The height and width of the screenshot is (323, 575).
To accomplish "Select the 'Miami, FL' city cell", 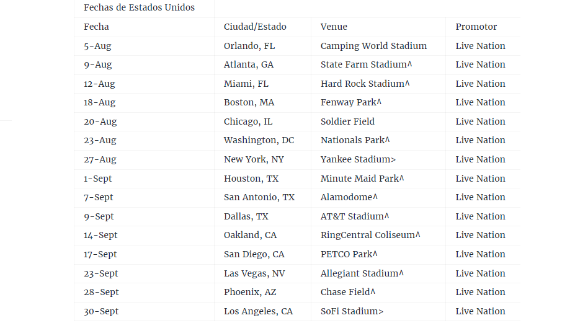I will tap(246, 84).
